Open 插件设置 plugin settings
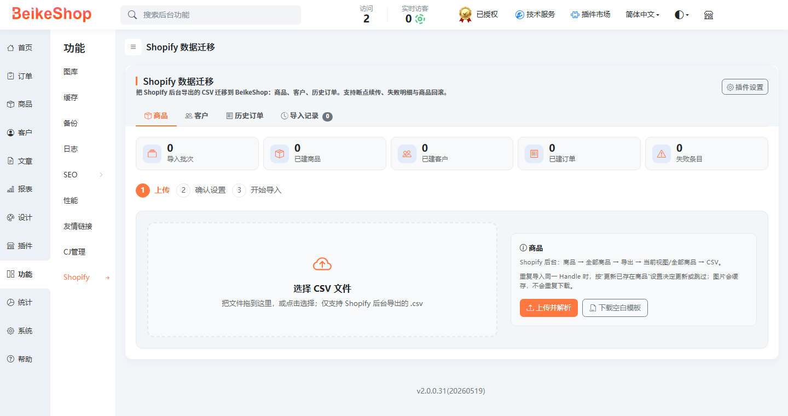This screenshot has height=416, width=788. pos(745,87)
